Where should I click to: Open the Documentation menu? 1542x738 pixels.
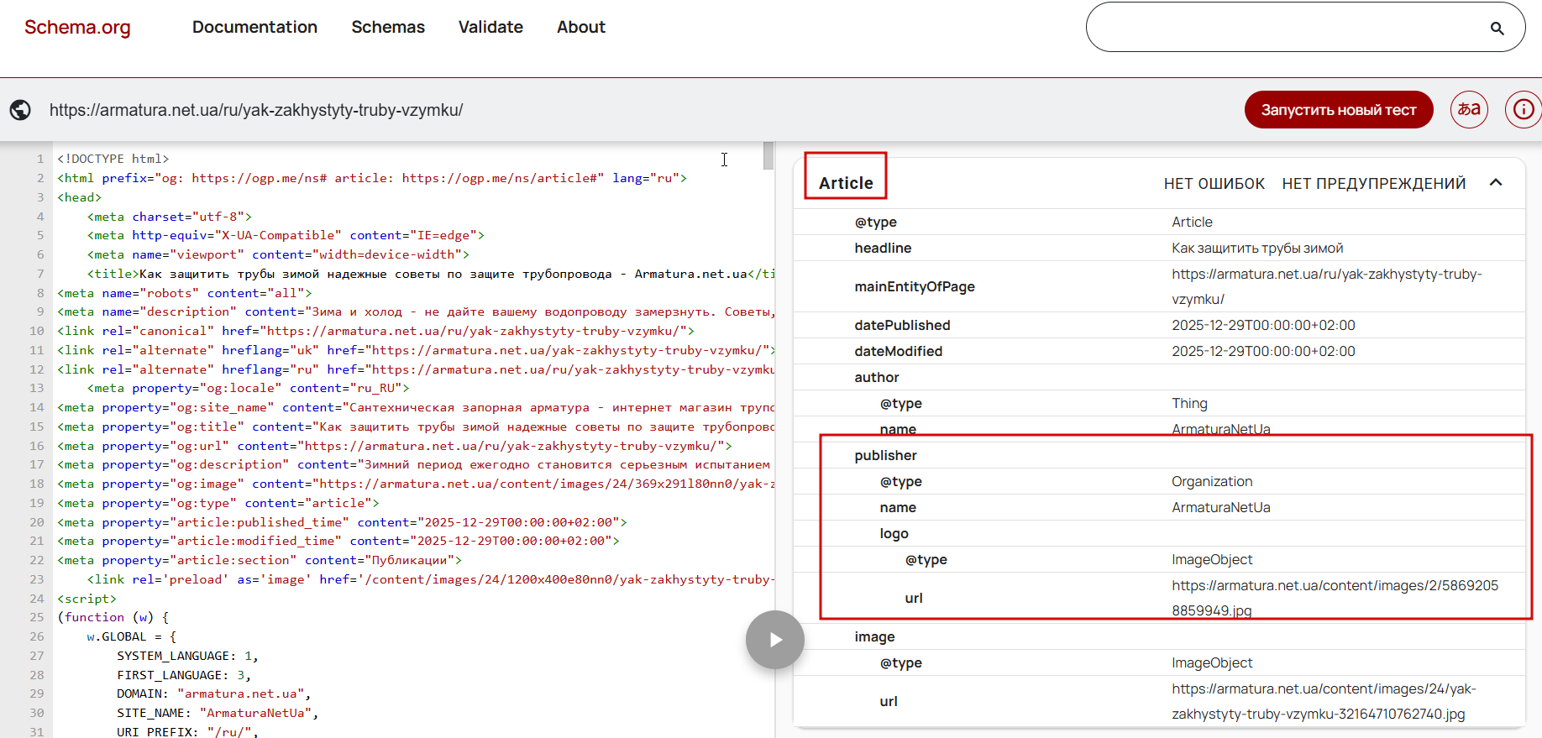coord(254,27)
